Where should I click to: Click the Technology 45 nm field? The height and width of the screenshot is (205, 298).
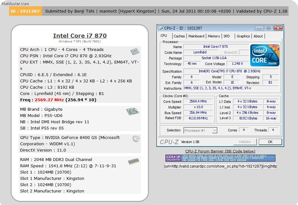click(192, 64)
